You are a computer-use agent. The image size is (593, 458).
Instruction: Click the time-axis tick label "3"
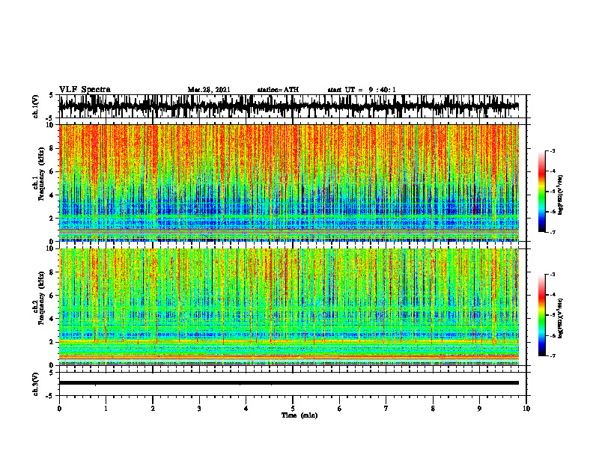click(199, 409)
